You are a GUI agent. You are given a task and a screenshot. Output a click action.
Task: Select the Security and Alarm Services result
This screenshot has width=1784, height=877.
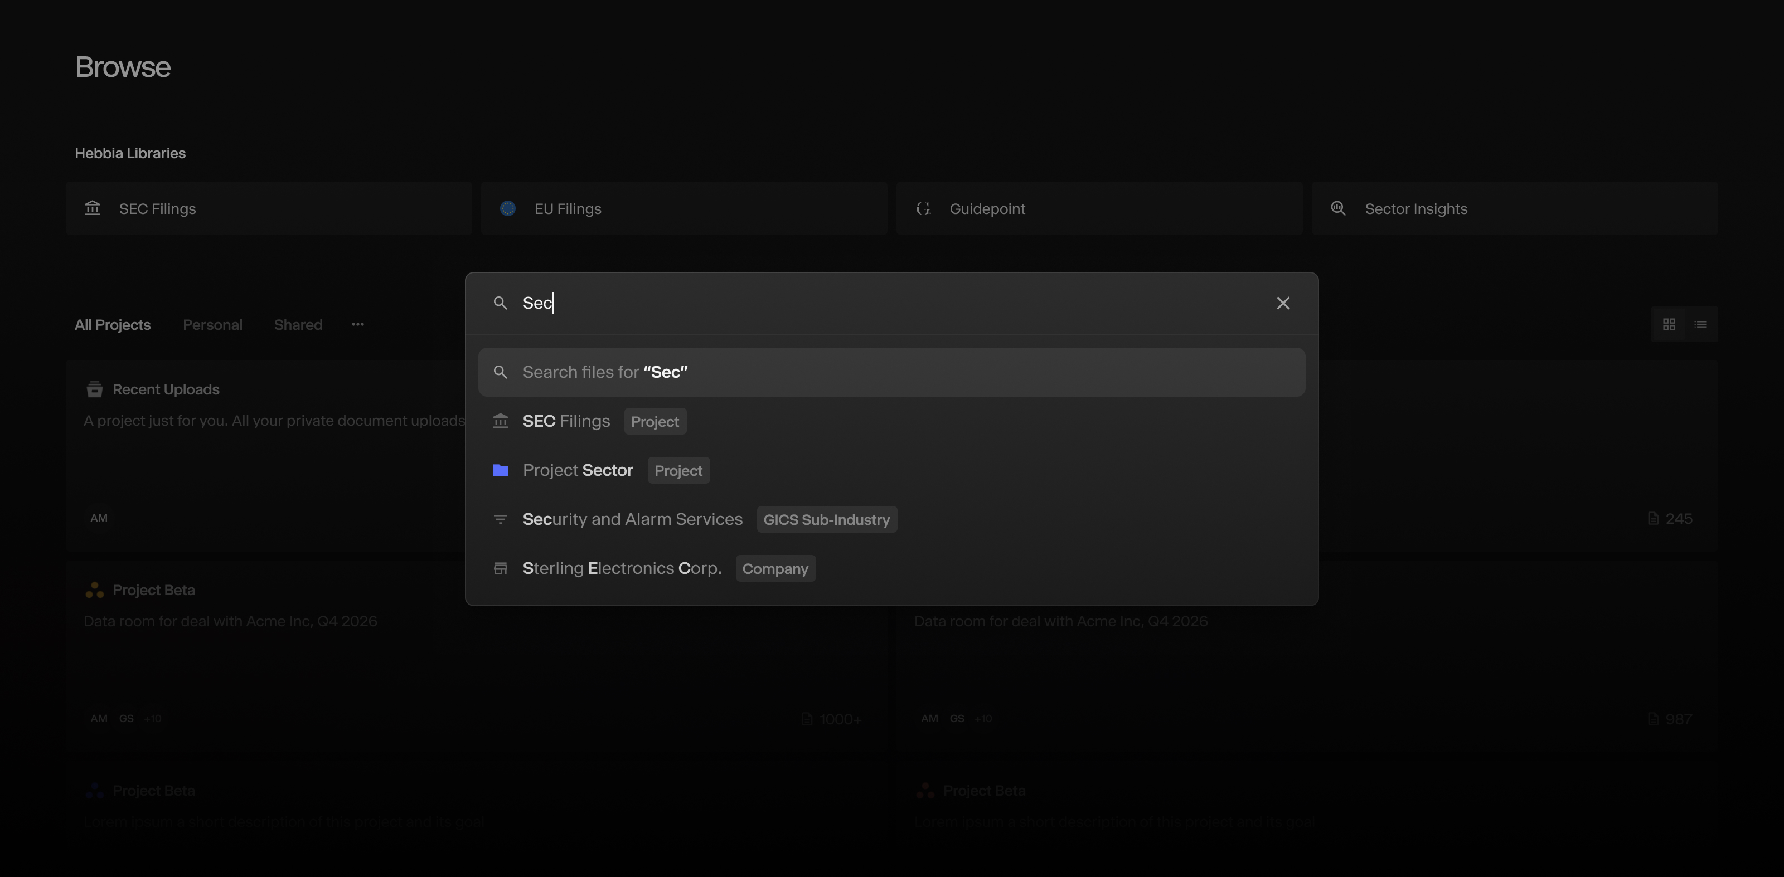pyautogui.click(x=632, y=519)
